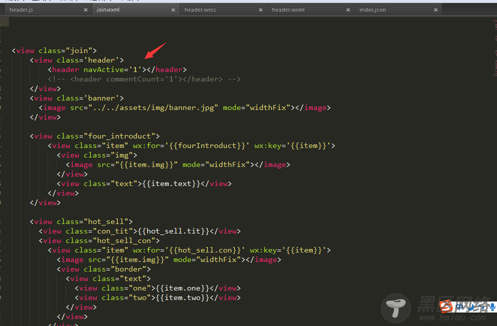This screenshot has height=326, width=497.
Task: Click the code minimap on the right edge
Action: (495, 48)
